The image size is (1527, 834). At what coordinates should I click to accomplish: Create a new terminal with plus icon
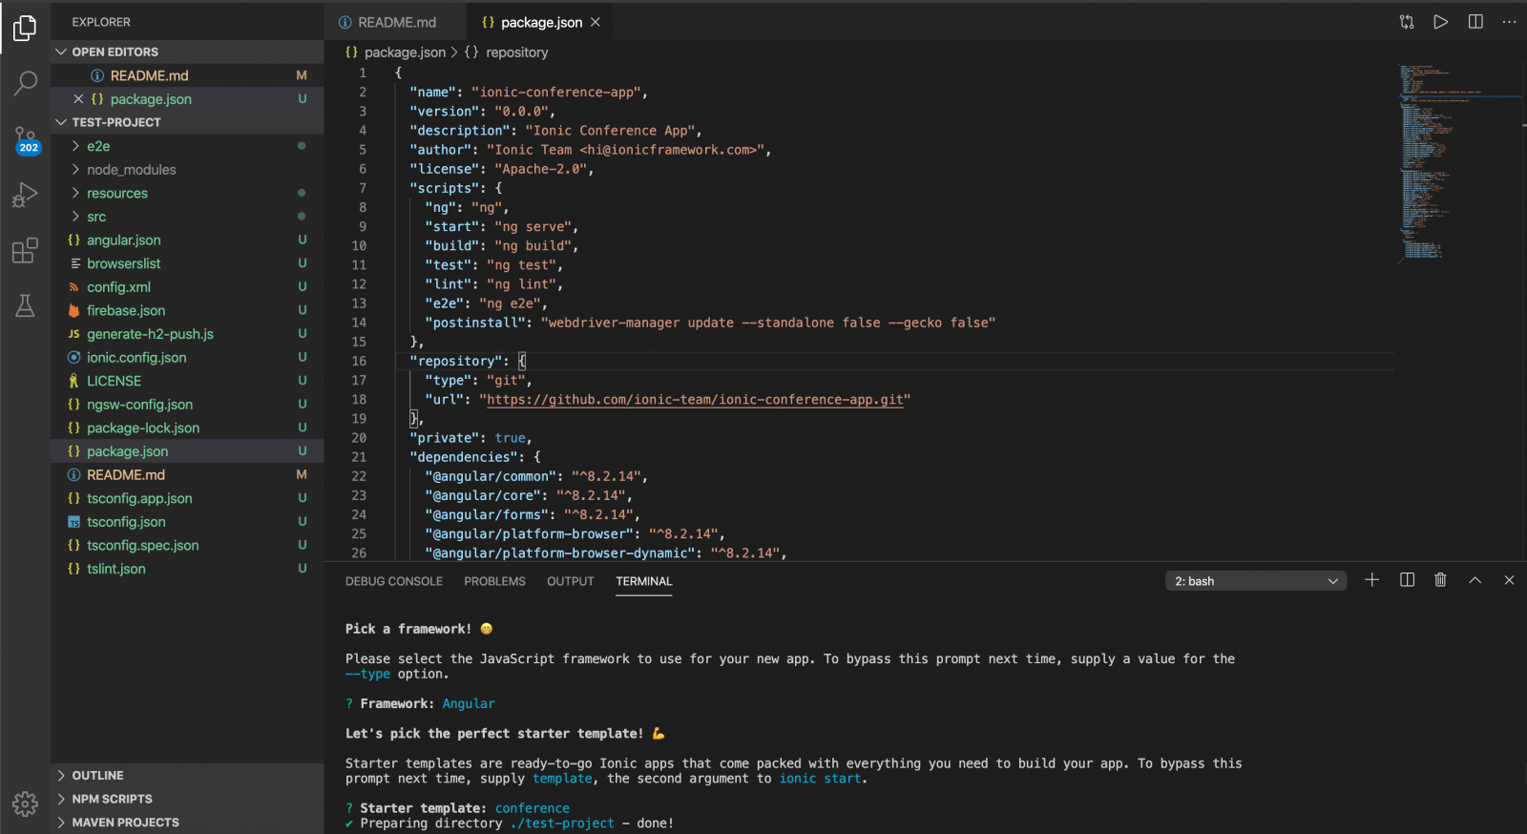tap(1372, 580)
